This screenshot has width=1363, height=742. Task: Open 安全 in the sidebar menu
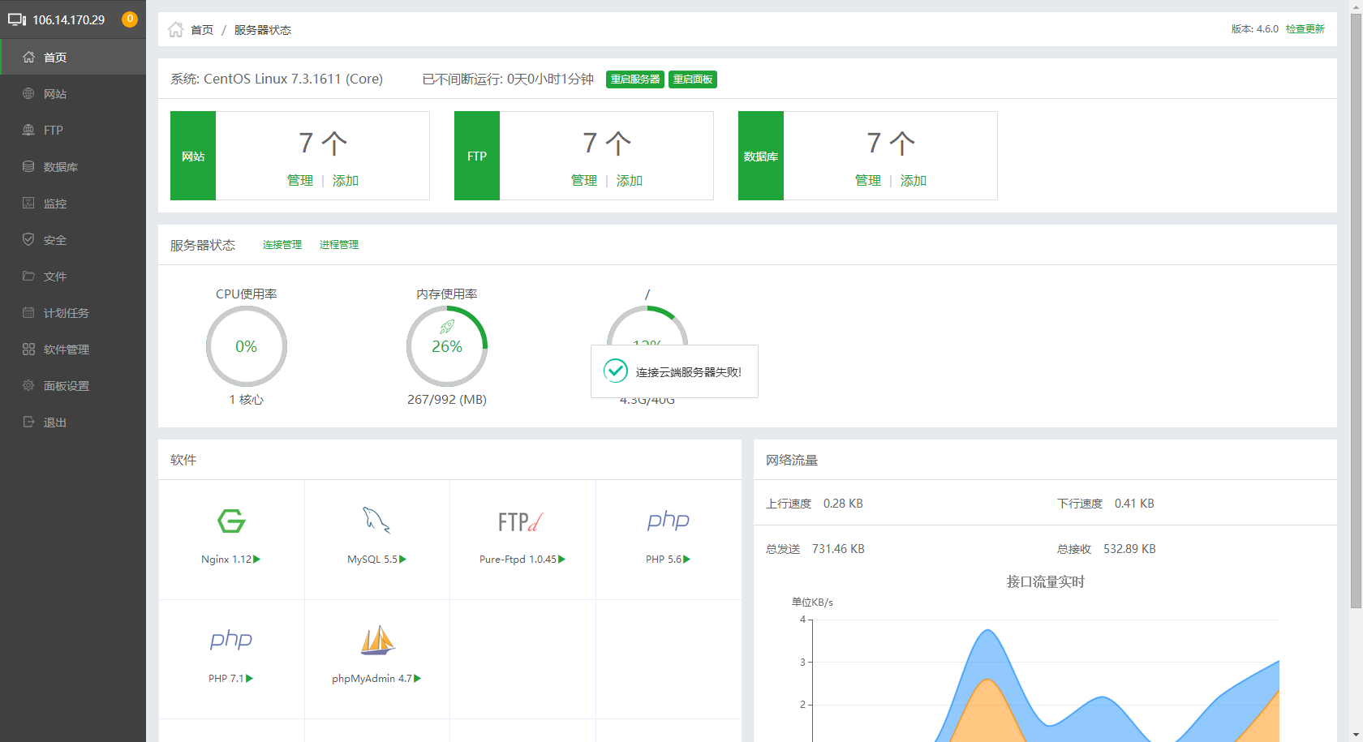[x=73, y=239]
